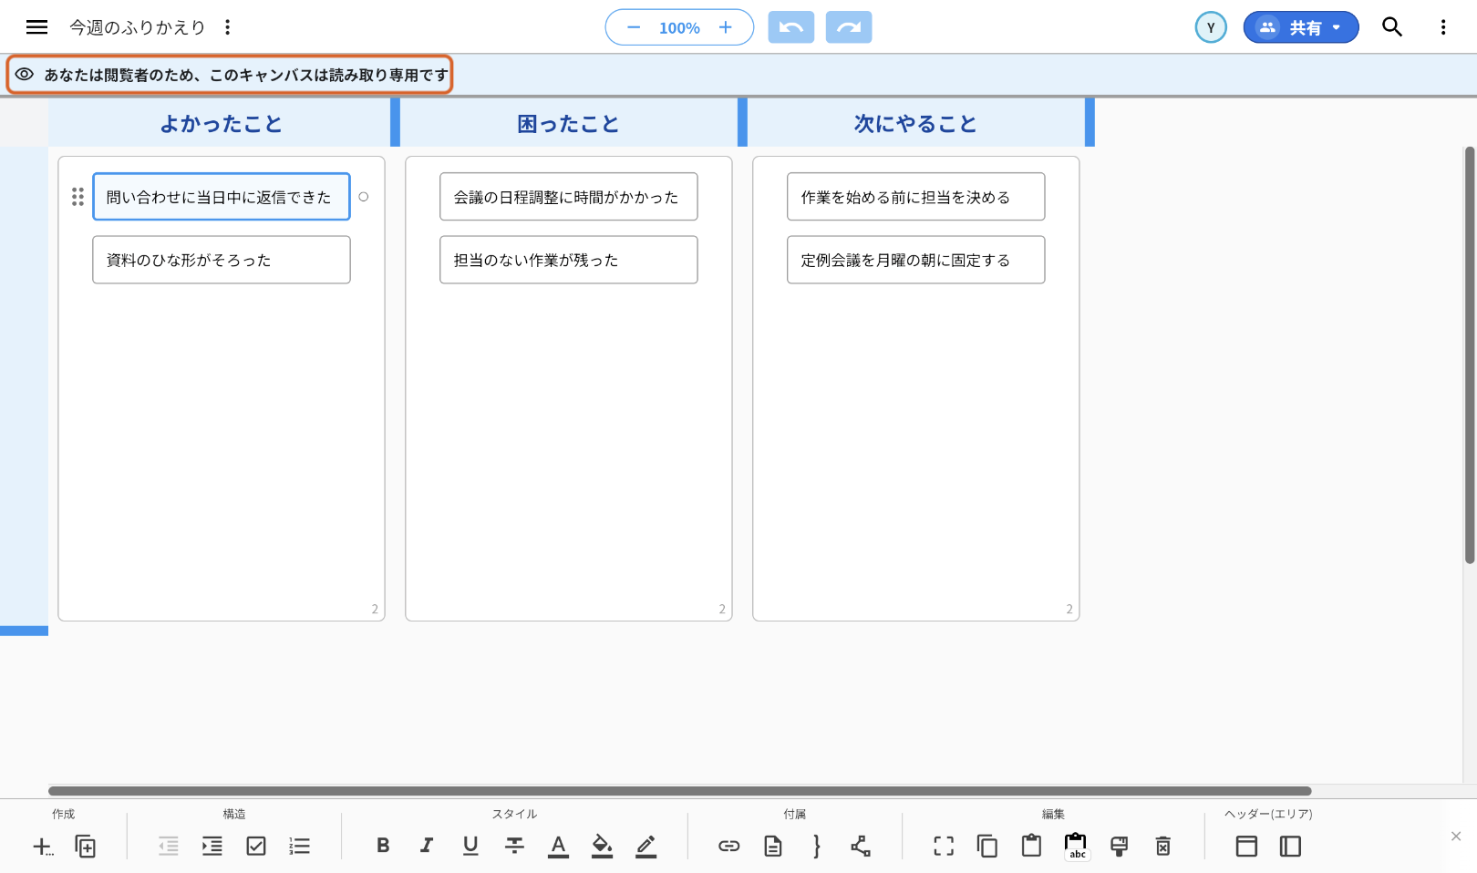
Task: Click the vertical scrollbar
Action: click(1470, 355)
